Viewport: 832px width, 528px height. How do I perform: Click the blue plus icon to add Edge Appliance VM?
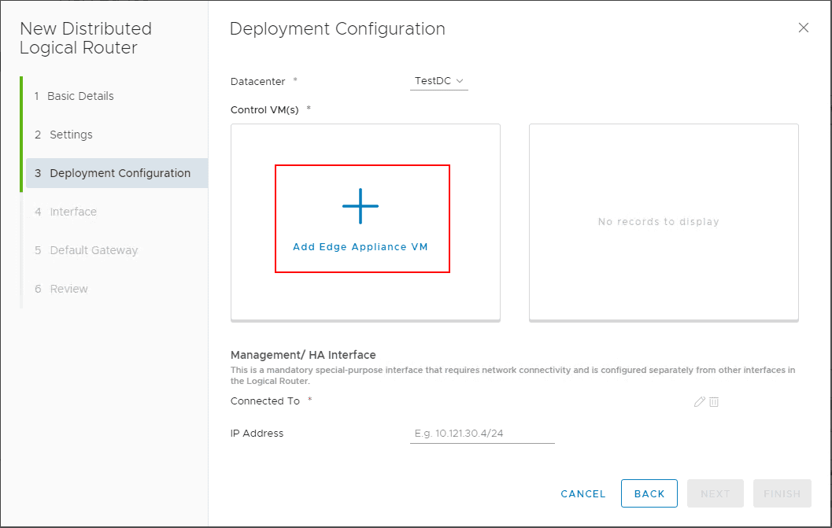click(361, 205)
